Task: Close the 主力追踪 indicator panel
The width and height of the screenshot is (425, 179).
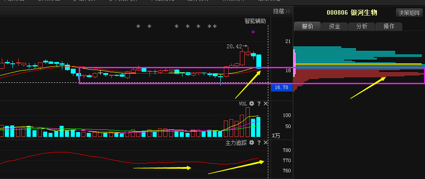Action: pos(266,143)
